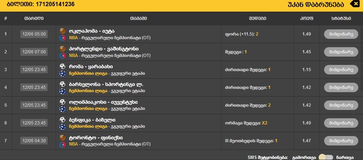The height and width of the screenshot is (160, 363).
Task: Select the ჩართვა option for SMS notifications
Action: (x=344, y=157)
